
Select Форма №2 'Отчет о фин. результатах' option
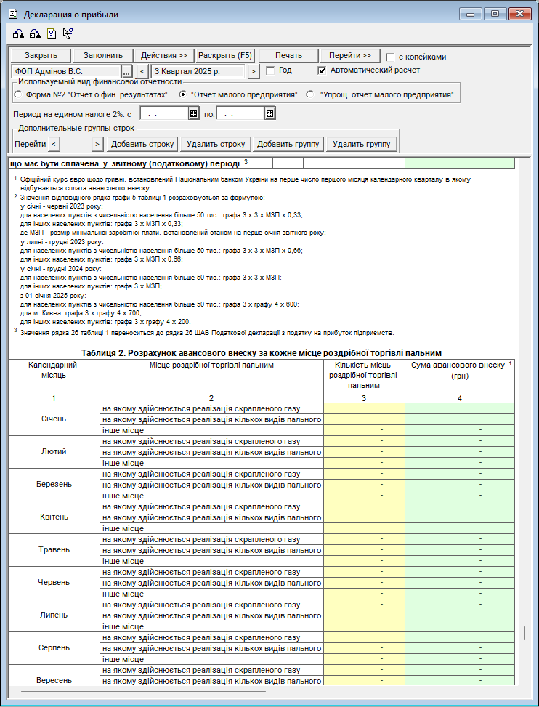pyautogui.click(x=18, y=94)
